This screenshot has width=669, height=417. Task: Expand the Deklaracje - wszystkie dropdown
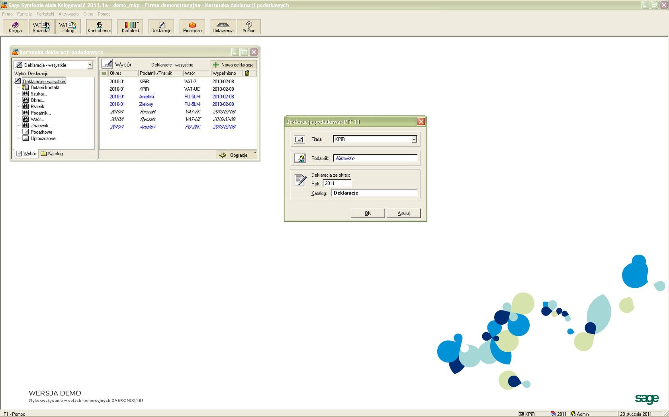[x=90, y=65]
